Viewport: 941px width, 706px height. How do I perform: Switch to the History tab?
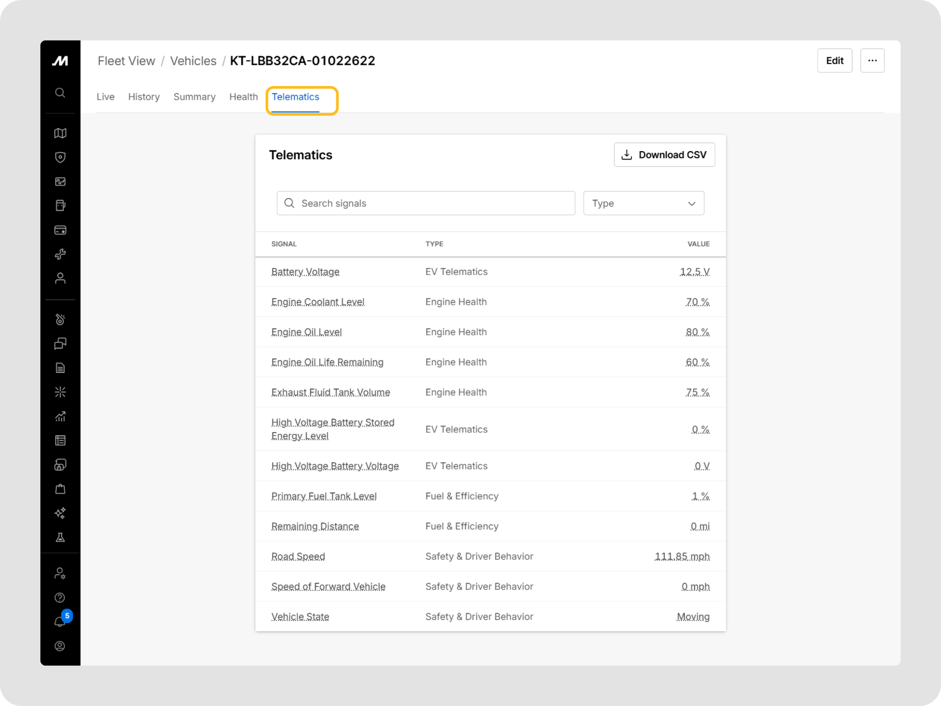(x=144, y=97)
